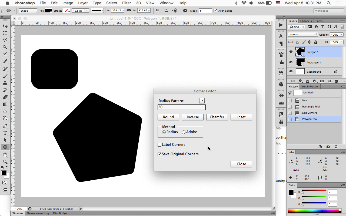Select the Adobe method radio button
Viewport: 346px width, 216px height.
coord(184,132)
